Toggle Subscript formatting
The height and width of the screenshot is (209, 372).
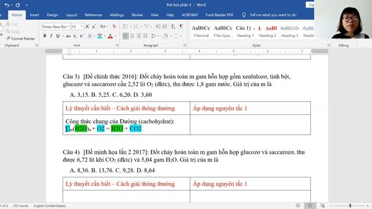(x=75, y=36)
